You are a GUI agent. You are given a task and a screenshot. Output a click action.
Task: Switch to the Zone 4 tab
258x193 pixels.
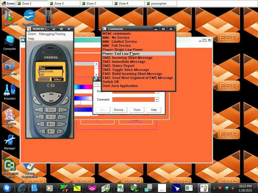click(129, 4)
